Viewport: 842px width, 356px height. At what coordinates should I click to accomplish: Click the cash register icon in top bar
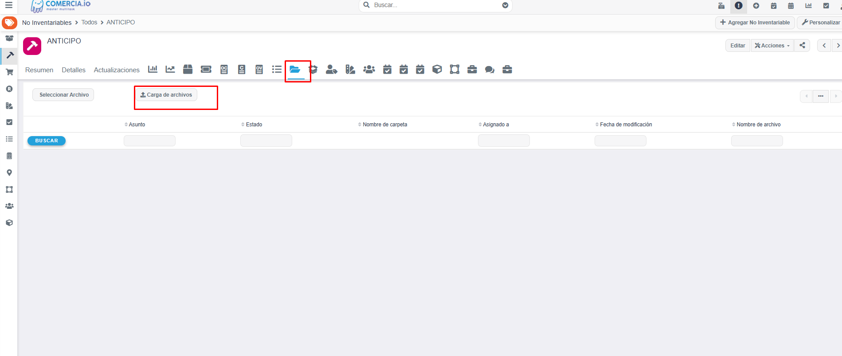721,6
